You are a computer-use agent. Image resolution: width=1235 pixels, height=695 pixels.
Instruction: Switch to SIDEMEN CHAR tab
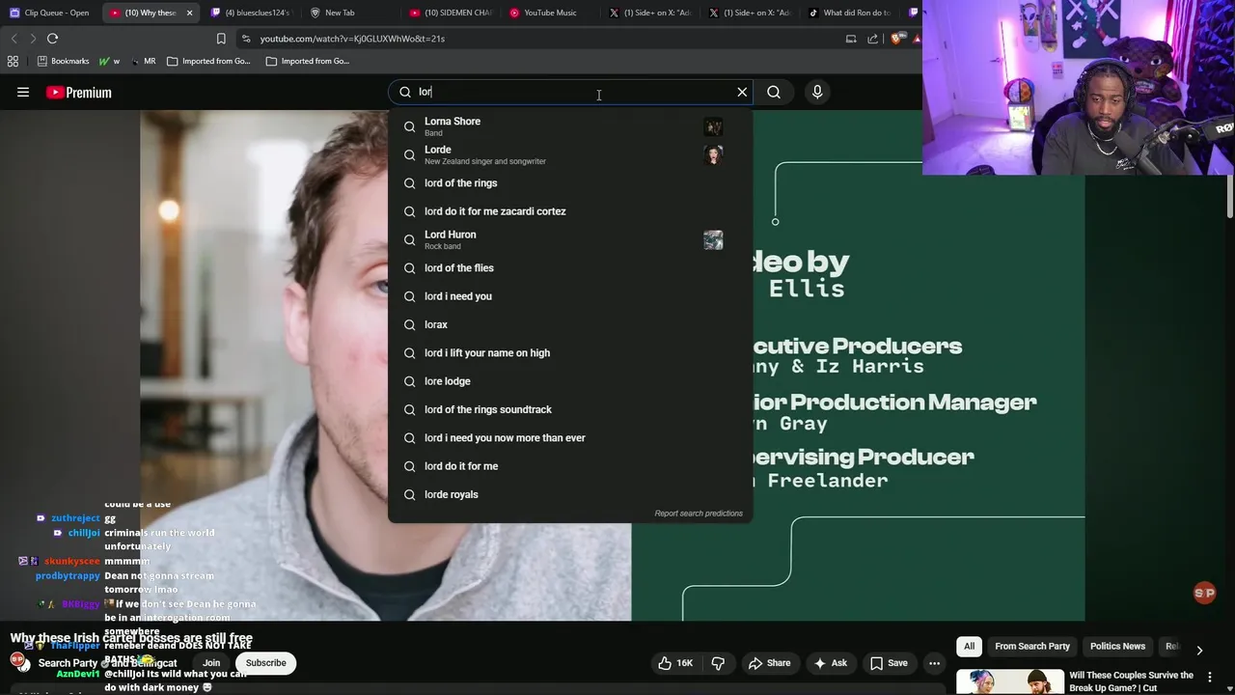(x=451, y=13)
